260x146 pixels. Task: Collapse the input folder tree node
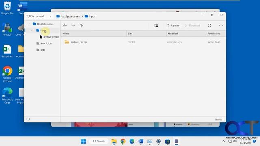[32, 30]
